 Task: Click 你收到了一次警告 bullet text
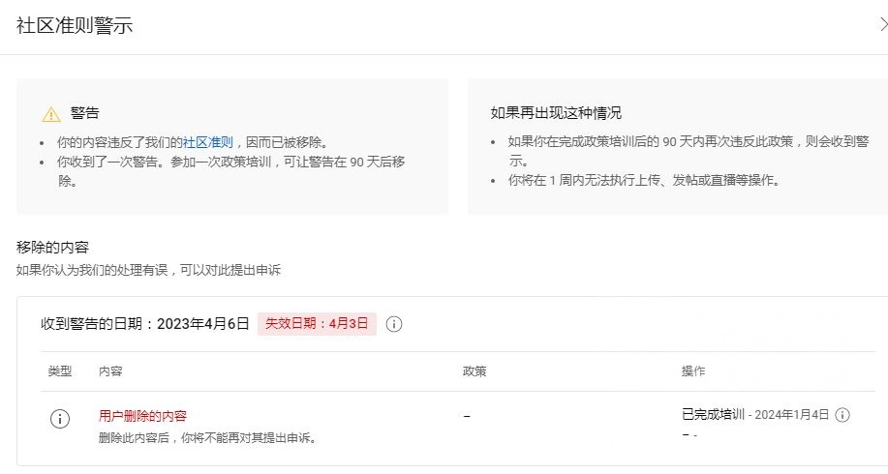231,171
